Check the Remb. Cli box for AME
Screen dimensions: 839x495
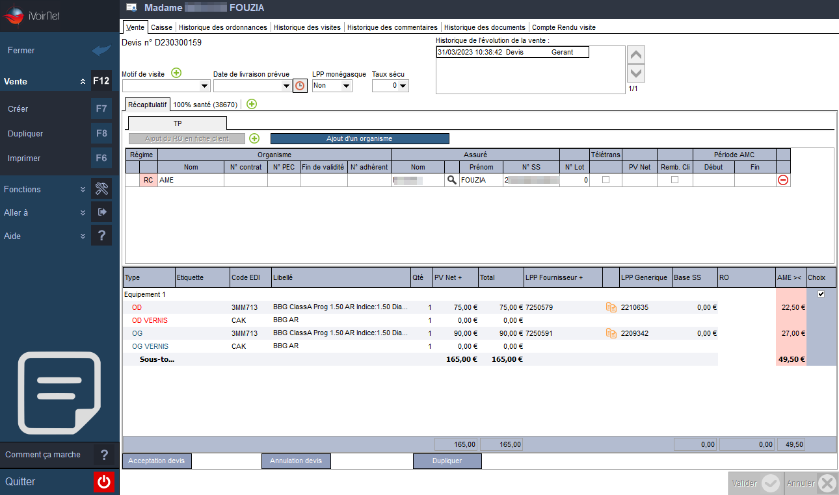coord(674,180)
